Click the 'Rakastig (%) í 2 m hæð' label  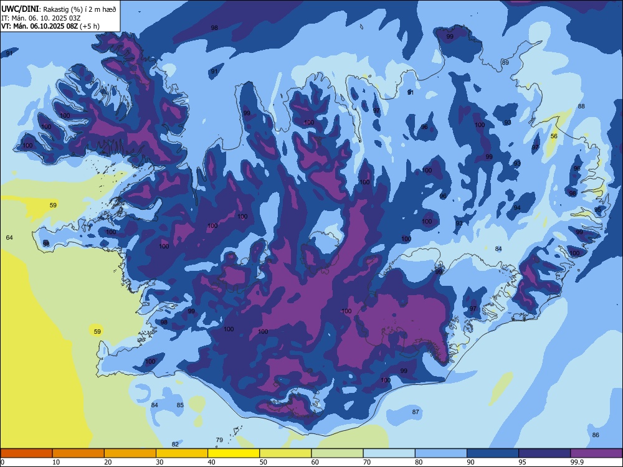[80, 9]
